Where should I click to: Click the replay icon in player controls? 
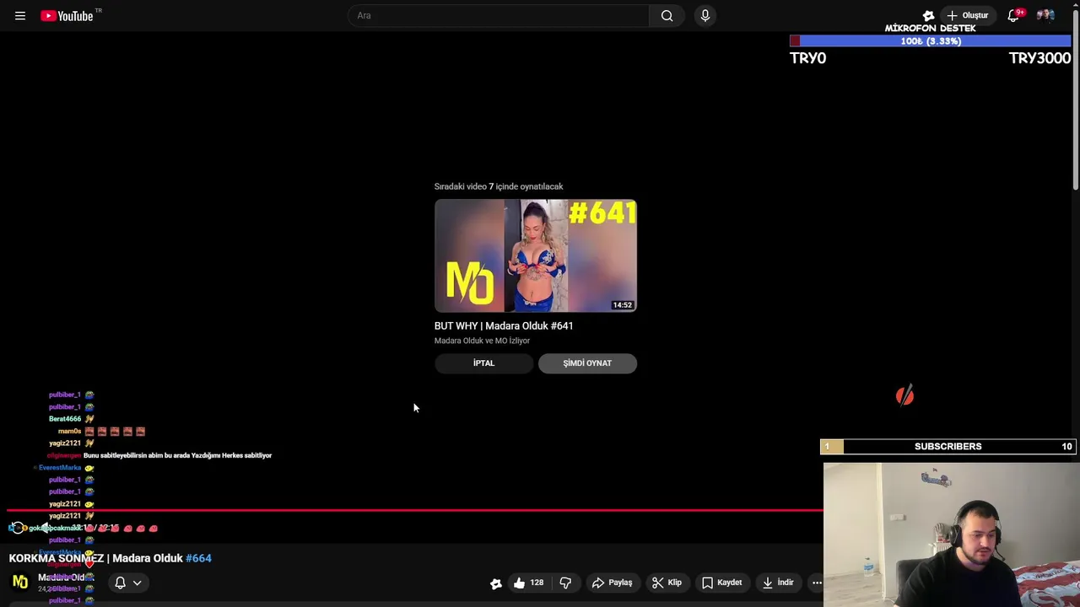(18, 528)
